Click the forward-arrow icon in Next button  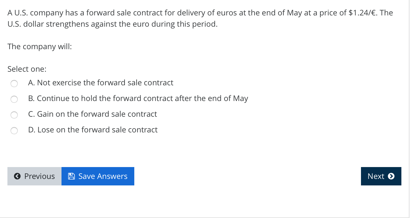tap(391, 176)
